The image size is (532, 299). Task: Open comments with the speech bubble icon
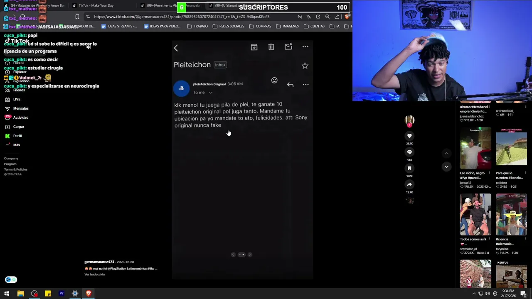[409, 152]
